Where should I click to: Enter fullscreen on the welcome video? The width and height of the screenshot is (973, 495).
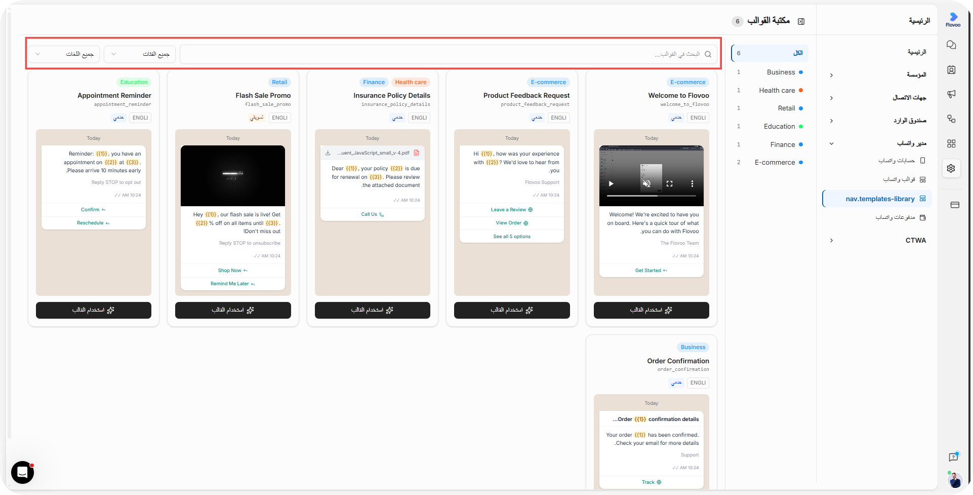tap(669, 183)
